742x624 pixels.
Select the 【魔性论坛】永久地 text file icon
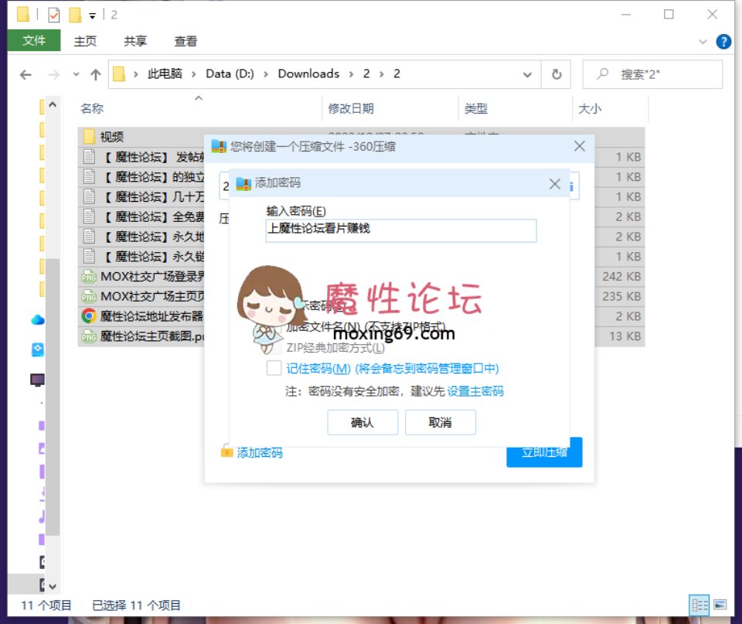(x=89, y=237)
